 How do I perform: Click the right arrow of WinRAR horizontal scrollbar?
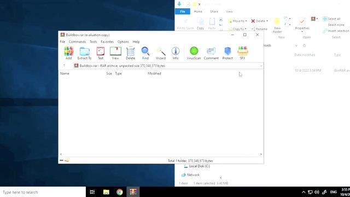coord(261,154)
